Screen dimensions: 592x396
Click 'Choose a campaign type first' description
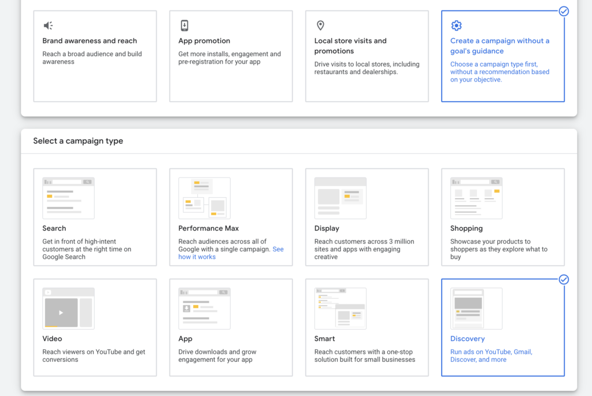click(499, 72)
